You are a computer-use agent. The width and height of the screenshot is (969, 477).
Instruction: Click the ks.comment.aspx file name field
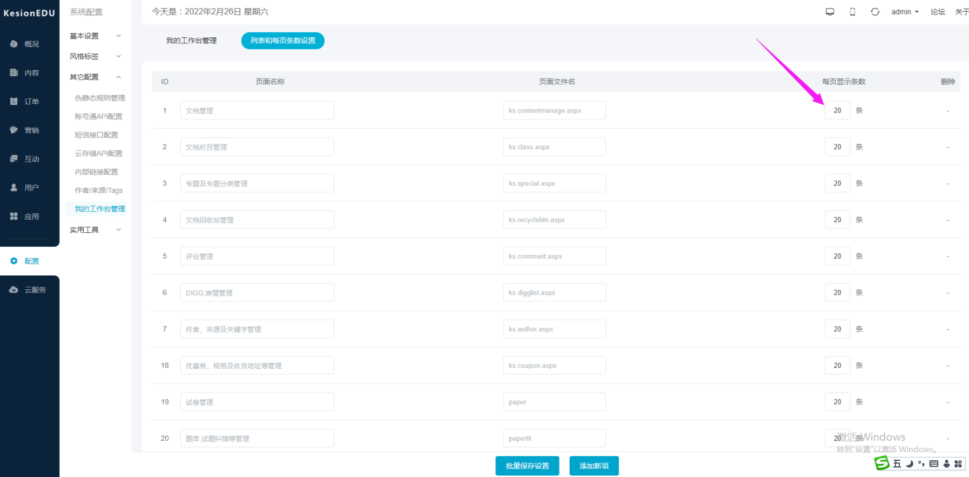pos(555,256)
